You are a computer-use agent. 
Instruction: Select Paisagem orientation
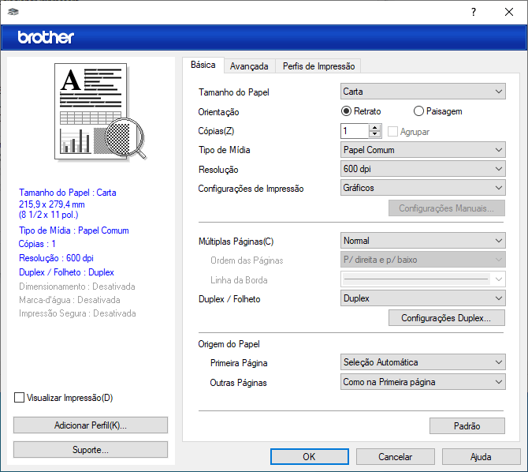pyautogui.click(x=437, y=111)
